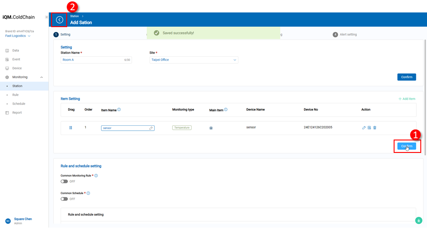Click the delete trash icon for sensor
Screen dimensions: 427x240
click(x=375, y=128)
